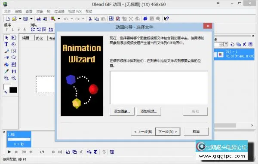The height and width of the screenshot is (164, 258).
Task: Close the 动画向导 dialog with red X
Action: (x=208, y=26)
